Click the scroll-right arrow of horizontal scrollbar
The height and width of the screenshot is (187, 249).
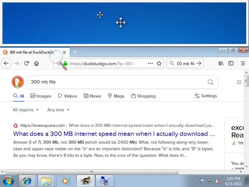click(241, 172)
